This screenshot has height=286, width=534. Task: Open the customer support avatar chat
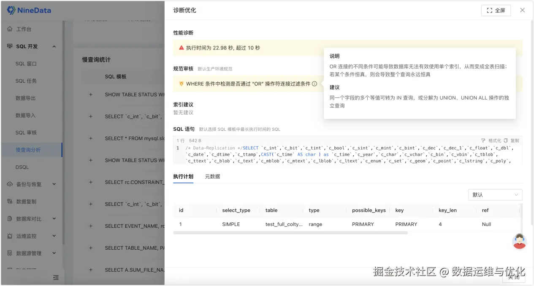pos(519,241)
